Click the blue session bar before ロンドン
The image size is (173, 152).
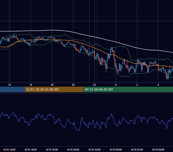coord(12,89)
